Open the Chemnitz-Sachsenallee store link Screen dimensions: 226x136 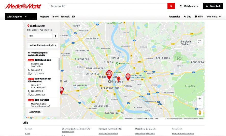76,130
